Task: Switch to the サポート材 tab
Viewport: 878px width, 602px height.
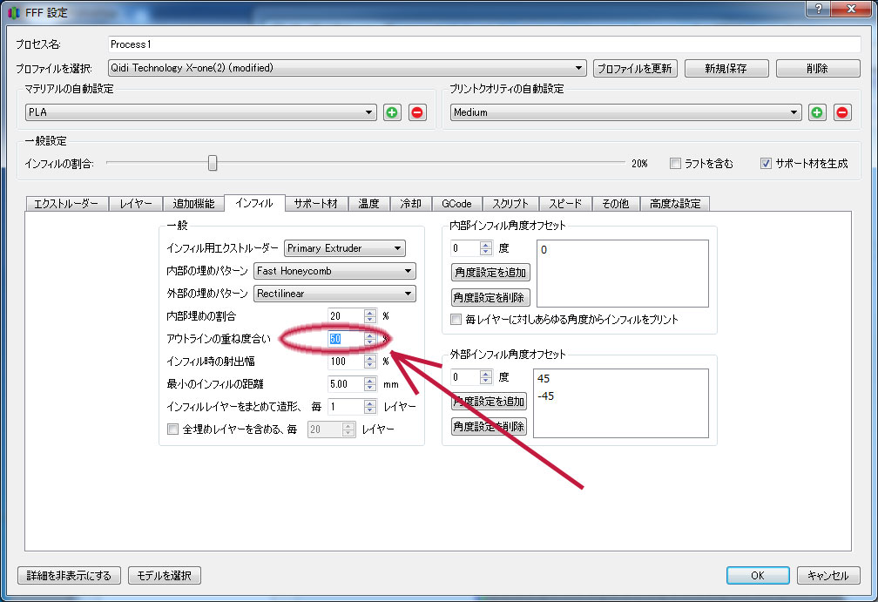Action: click(x=315, y=204)
